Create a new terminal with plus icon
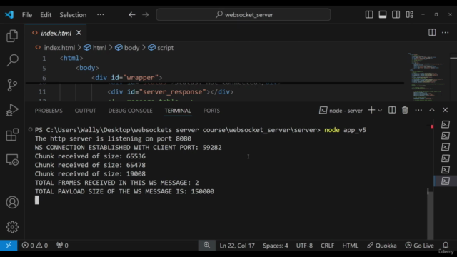Screen dimensions: 457x257 pos(371,110)
